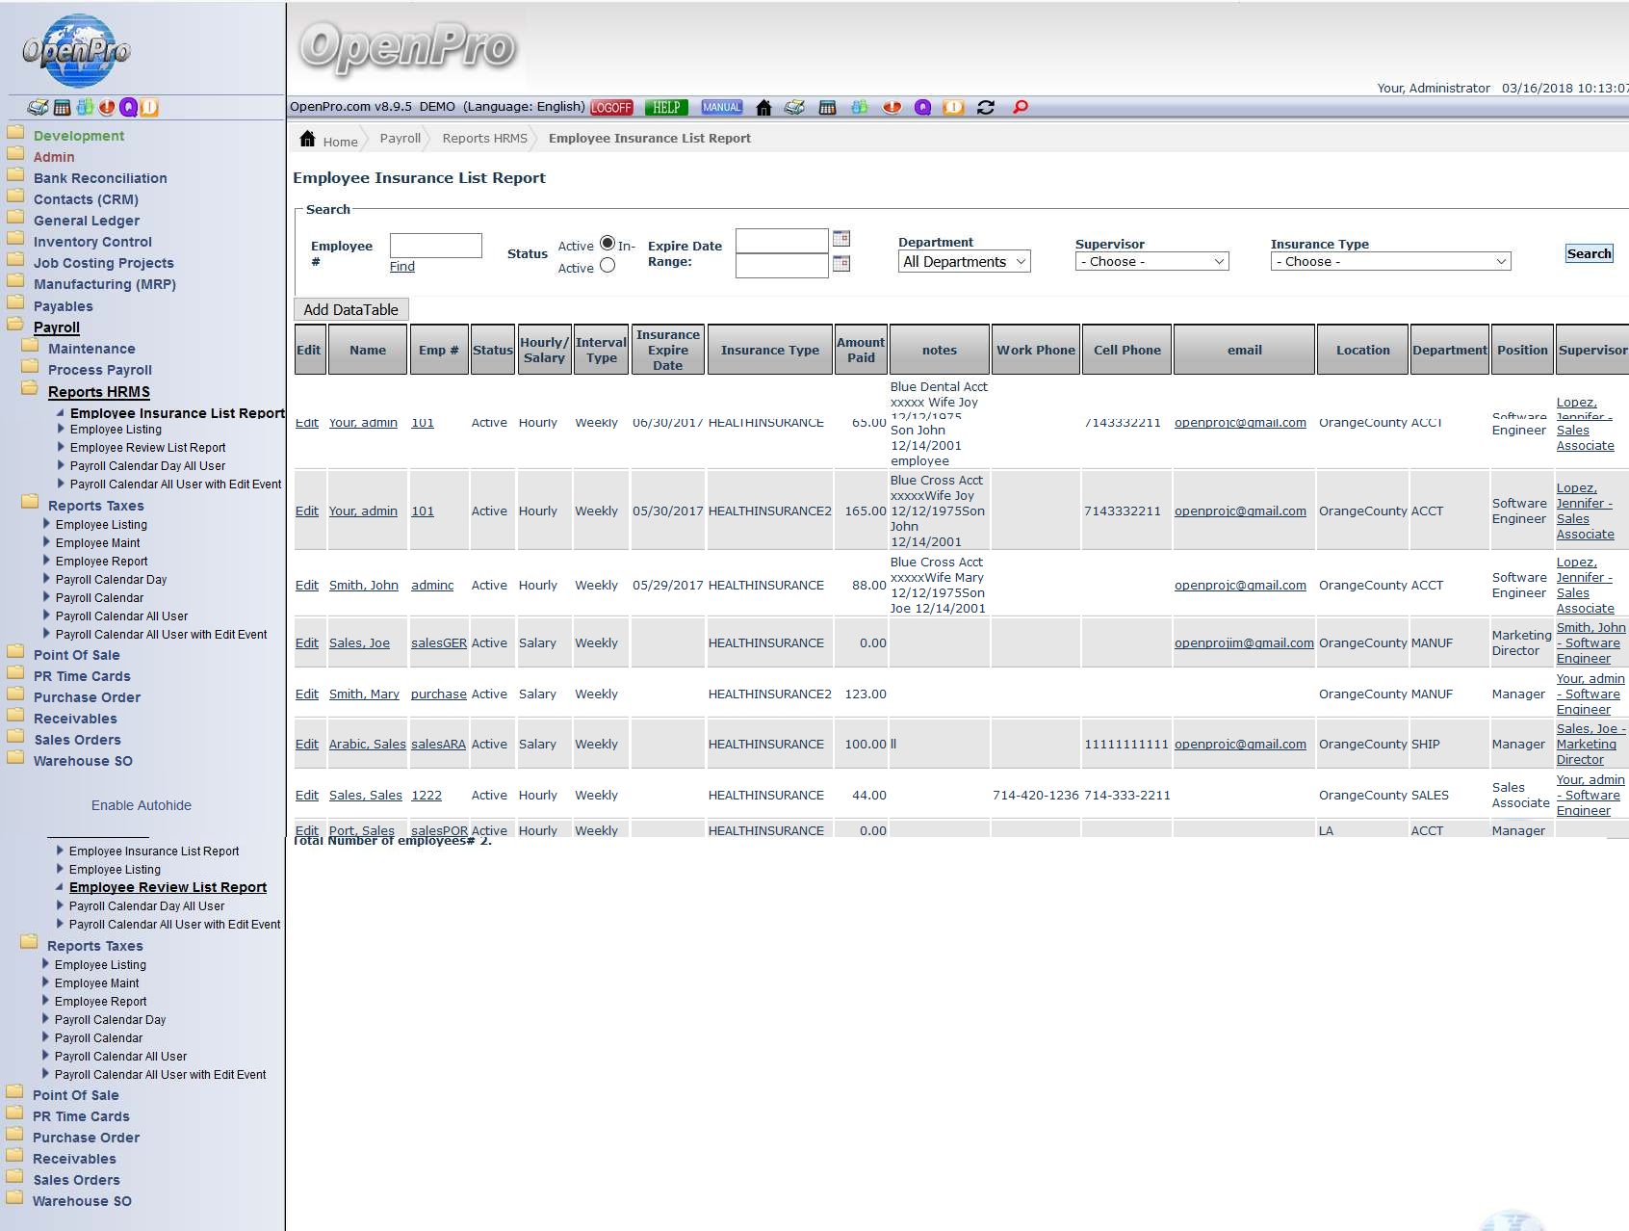Click the black home icon in top toolbar
Viewport: 1629px width, 1231px height.
point(763,108)
